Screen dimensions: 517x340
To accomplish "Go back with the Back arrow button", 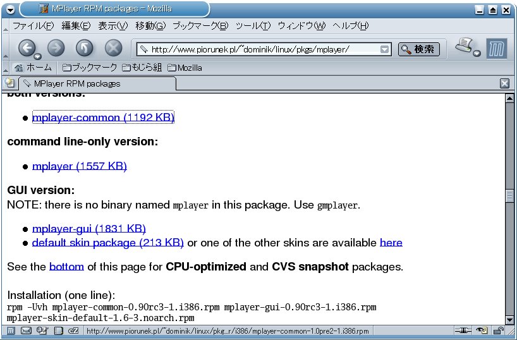I will tap(27, 48).
